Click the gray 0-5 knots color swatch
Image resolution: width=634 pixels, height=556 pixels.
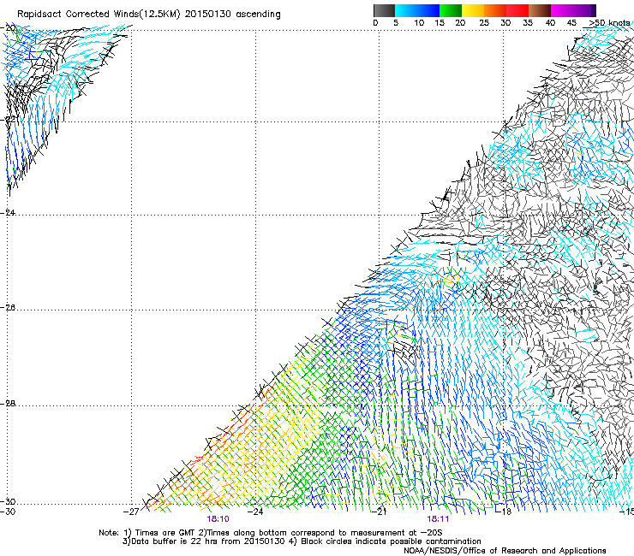pyautogui.click(x=384, y=10)
